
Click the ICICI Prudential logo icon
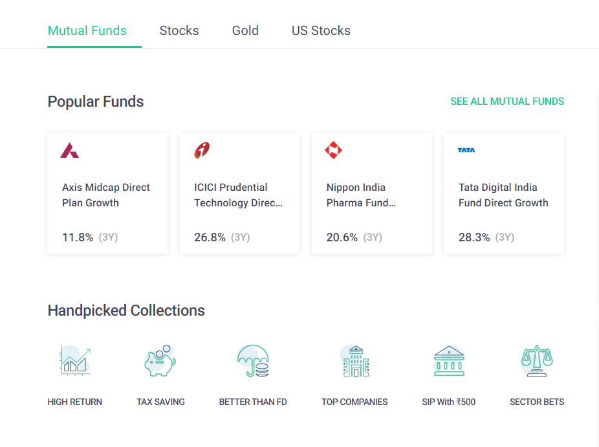pos(202,151)
